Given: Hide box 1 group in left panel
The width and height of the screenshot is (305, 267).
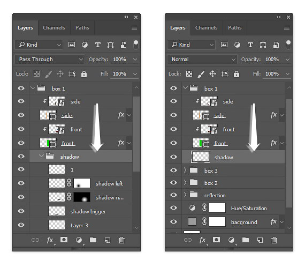Looking at the screenshot, I should point(21,88).
